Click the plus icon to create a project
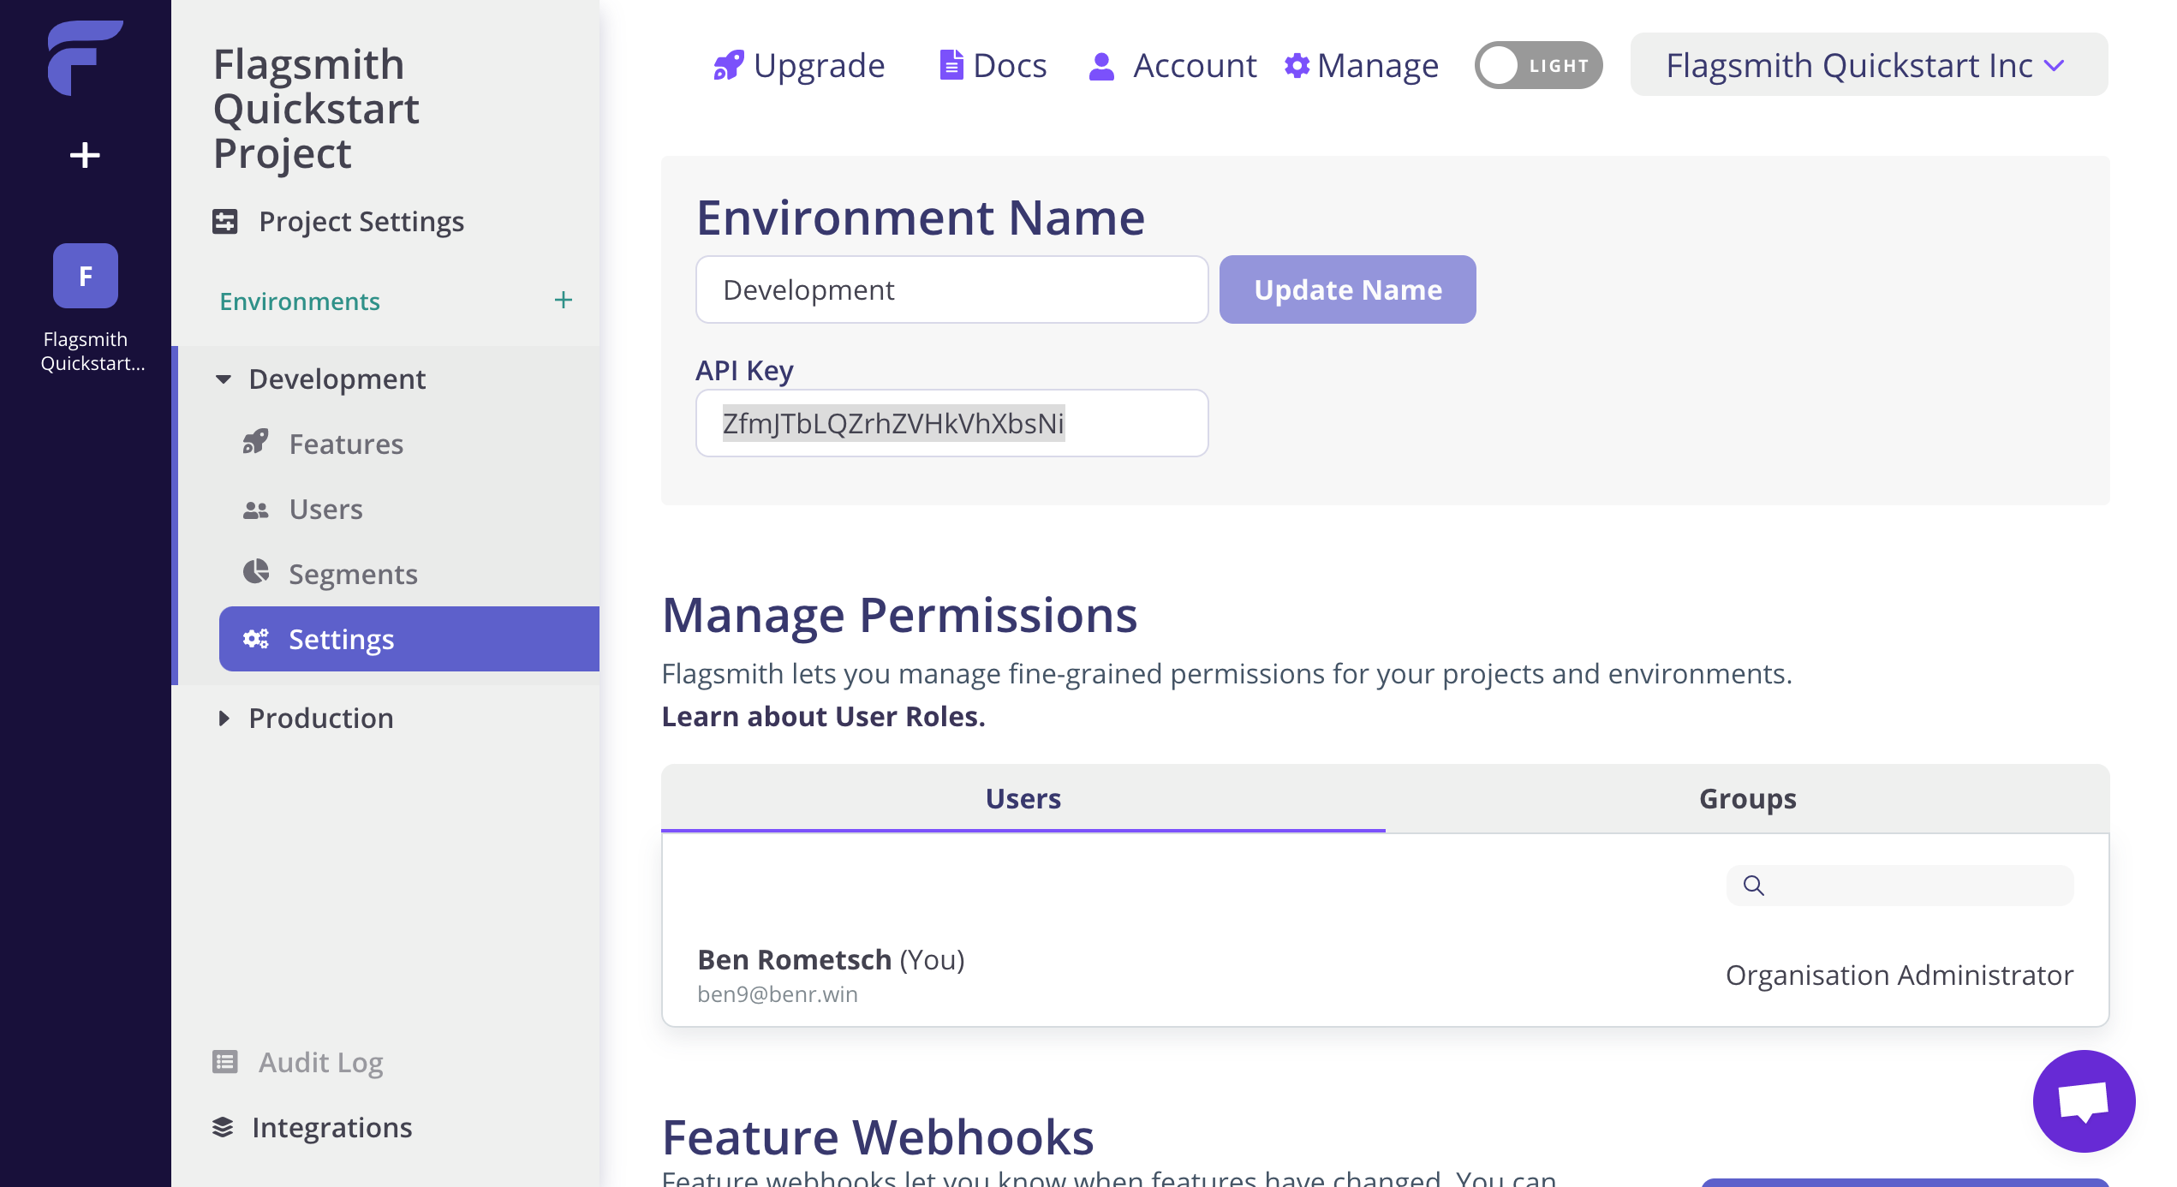The image size is (2177, 1187). point(85,155)
